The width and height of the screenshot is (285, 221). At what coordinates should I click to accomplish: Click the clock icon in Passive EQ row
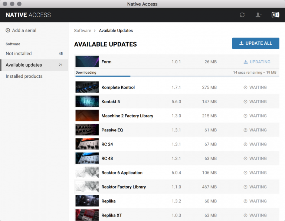point(245,130)
